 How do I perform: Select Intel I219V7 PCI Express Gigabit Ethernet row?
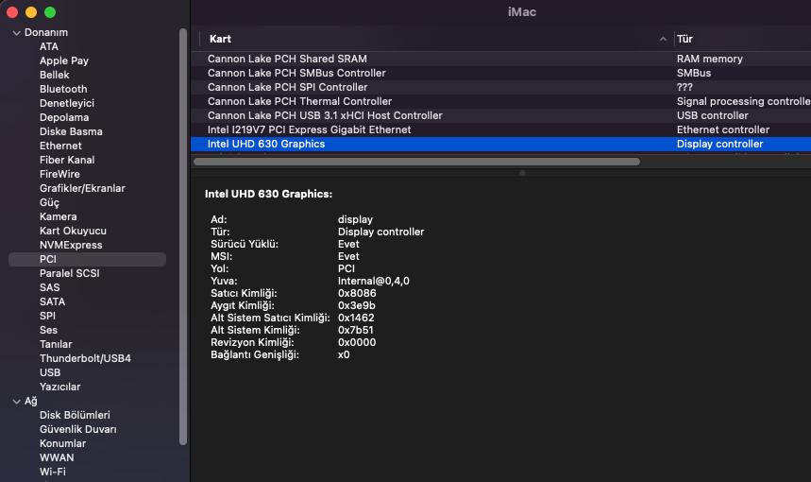click(x=309, y=129)
